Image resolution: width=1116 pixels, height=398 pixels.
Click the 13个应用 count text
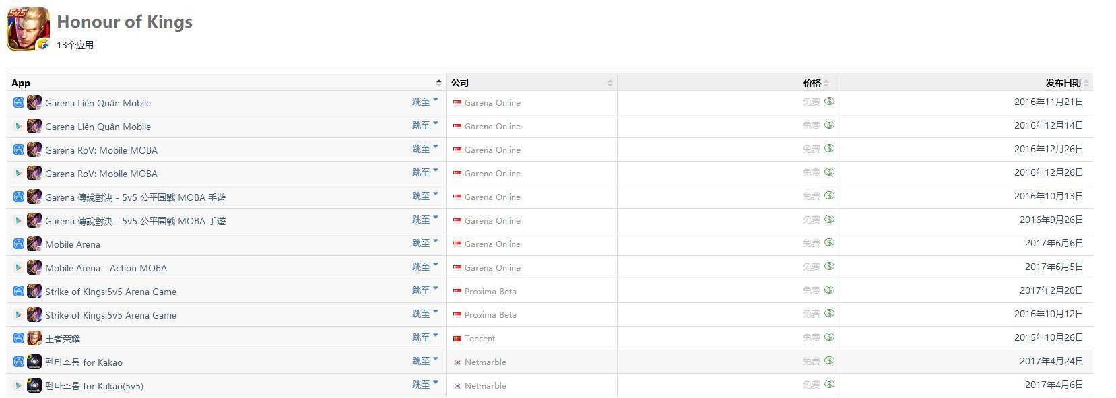(75, 45)
